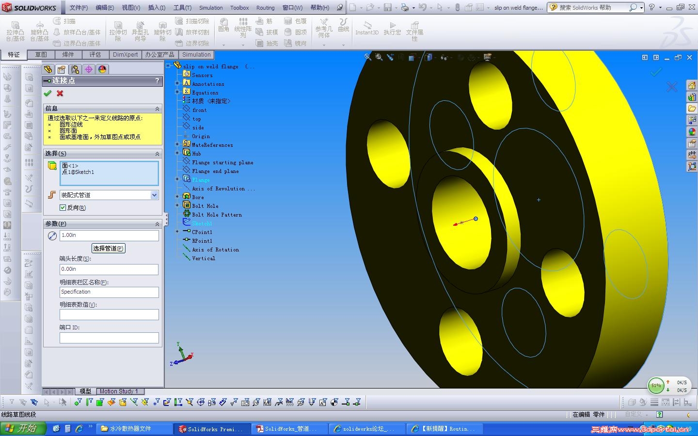The image size is (698, 436).
Task: Select the Flange starting plane item
Action: coord(222,162)
